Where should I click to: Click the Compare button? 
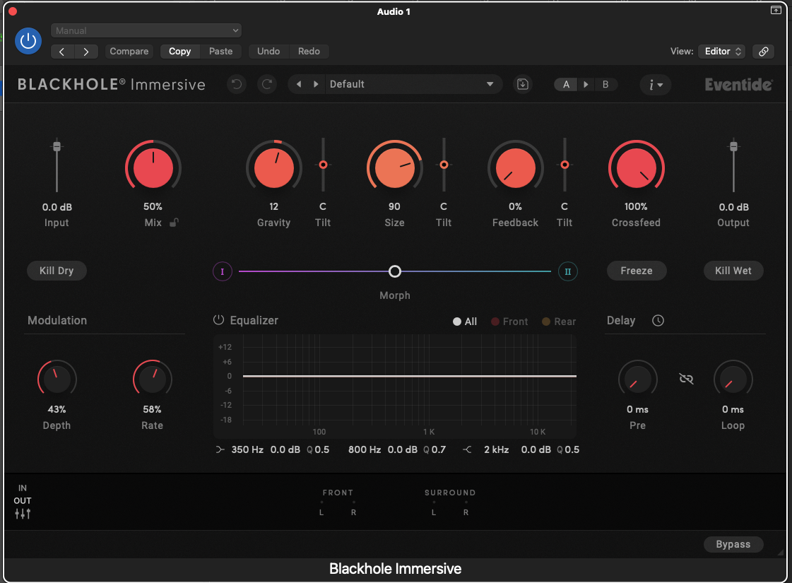(x=129, y=52)
